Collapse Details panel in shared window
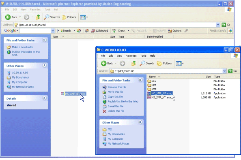Viewport: 241px width, 160px height. point(44,98)
